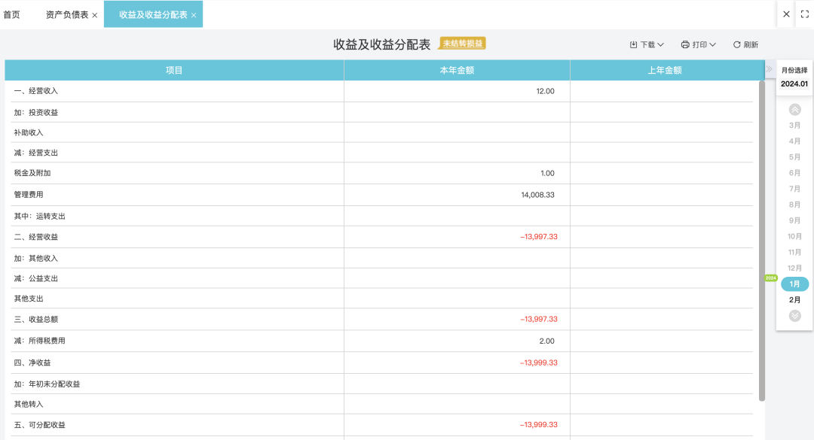
Task: Open the 打印 dropdown arrow
Action: point(712,45)
